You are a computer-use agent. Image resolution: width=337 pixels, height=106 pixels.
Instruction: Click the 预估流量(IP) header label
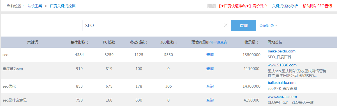(x=202, y=42)
